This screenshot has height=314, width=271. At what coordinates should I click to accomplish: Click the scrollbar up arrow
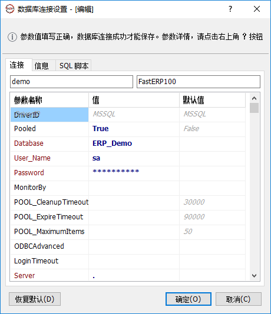click(254, 98)
